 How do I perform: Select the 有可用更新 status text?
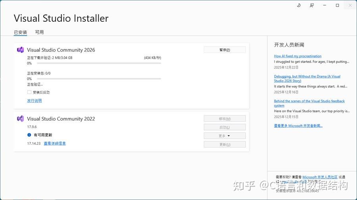point(43,135)
